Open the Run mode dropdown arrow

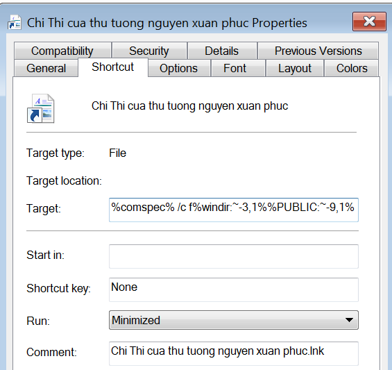tap(349, 320)
